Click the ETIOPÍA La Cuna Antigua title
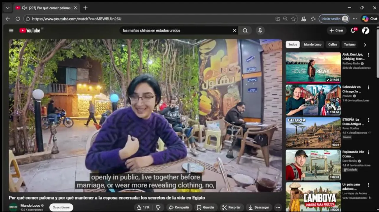The width and height of the screenshot is (379, 212). [x=353, y=122]
